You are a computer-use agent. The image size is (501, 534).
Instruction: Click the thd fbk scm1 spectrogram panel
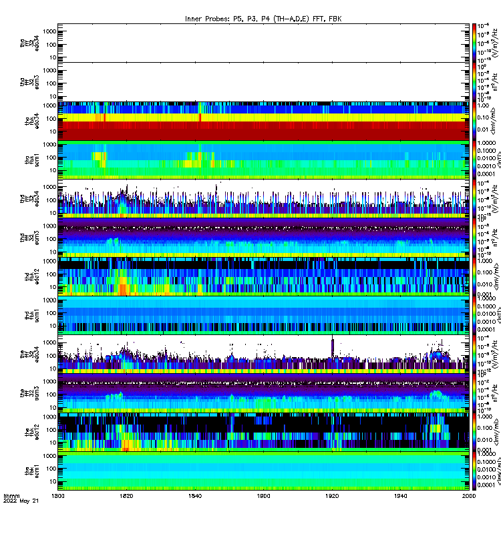(x=263, y=315)
